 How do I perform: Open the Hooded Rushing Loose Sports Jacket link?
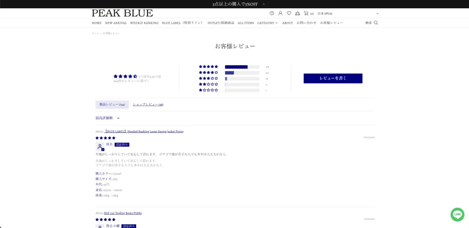[144, 131]
